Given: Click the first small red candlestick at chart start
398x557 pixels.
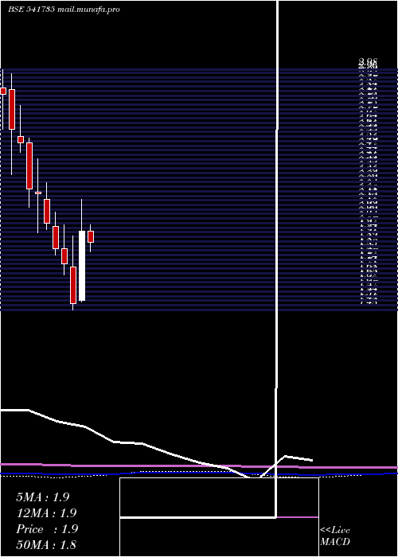Looking at the screenshot, I should tap(3, 91).
